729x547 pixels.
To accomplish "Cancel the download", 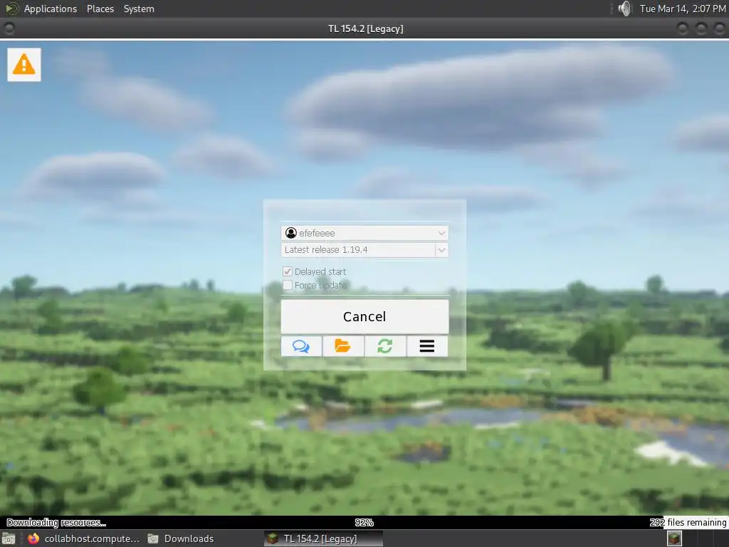I will click(365, 317).
